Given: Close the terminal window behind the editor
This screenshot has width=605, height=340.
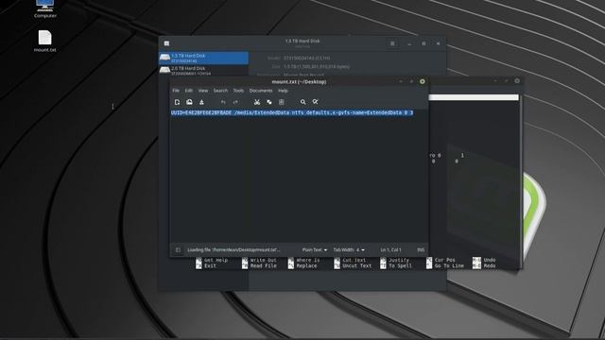Looking at the screenshot, I should [517, 81].
